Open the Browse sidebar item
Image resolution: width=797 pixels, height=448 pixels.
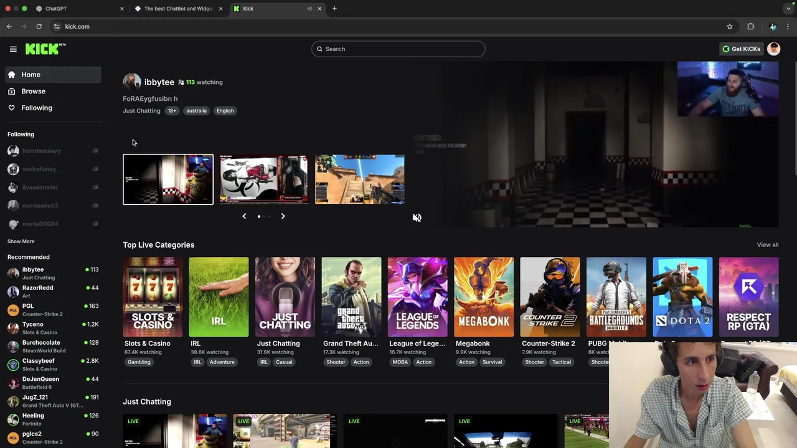point(52,91)
